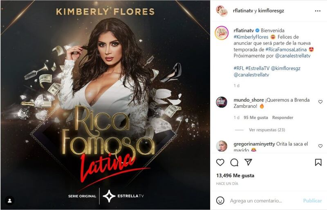Click Responder under mundo_shore's comment
This screenshot has width=327, height=210.
(282, 118)
